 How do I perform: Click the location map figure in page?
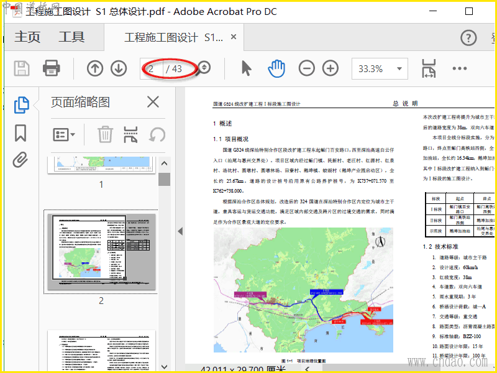click(x=303, y=290)
